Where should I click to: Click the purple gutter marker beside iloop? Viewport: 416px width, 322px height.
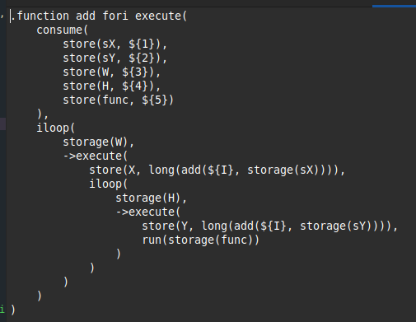(2, 124)
